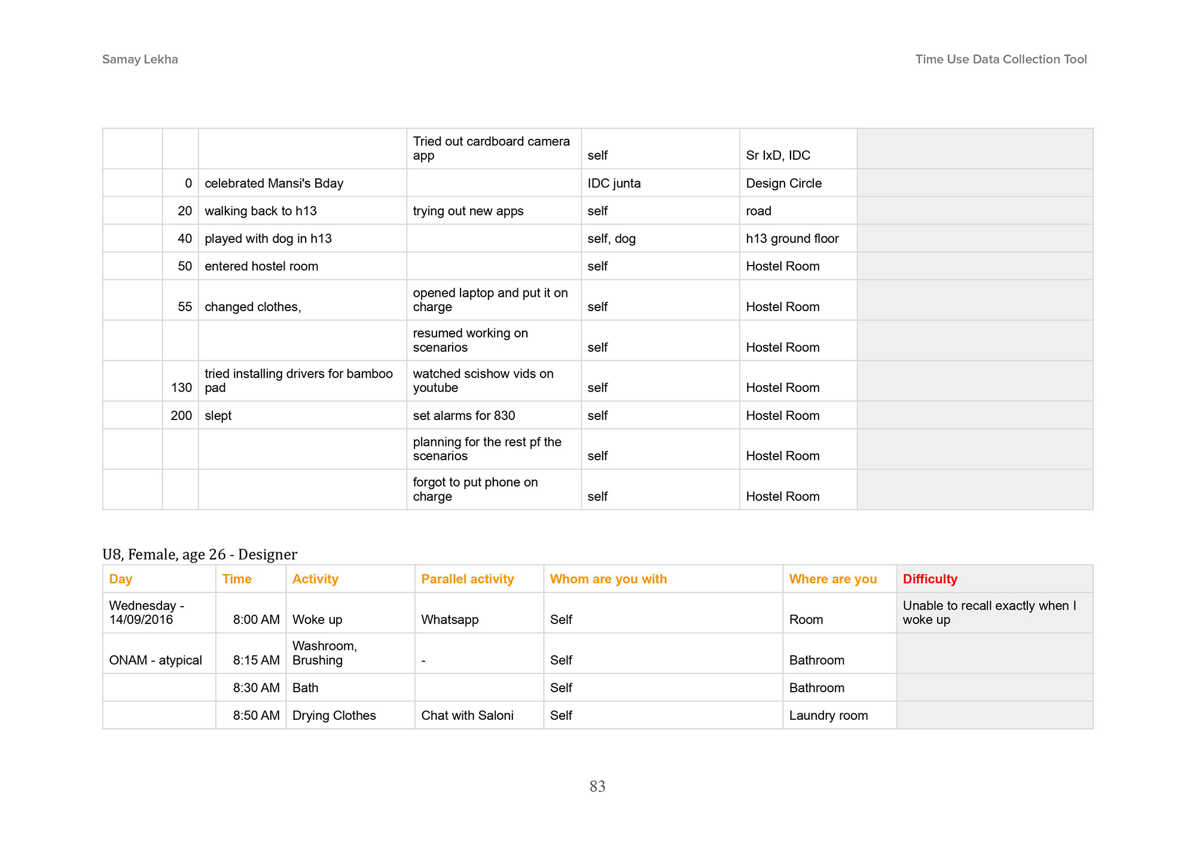Click the "8:00 AM" time cell
1196x846 pixels.
[256, 620]
